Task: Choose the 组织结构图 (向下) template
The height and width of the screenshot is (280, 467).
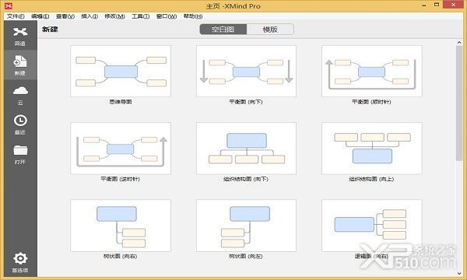Action: click(246, 149)
